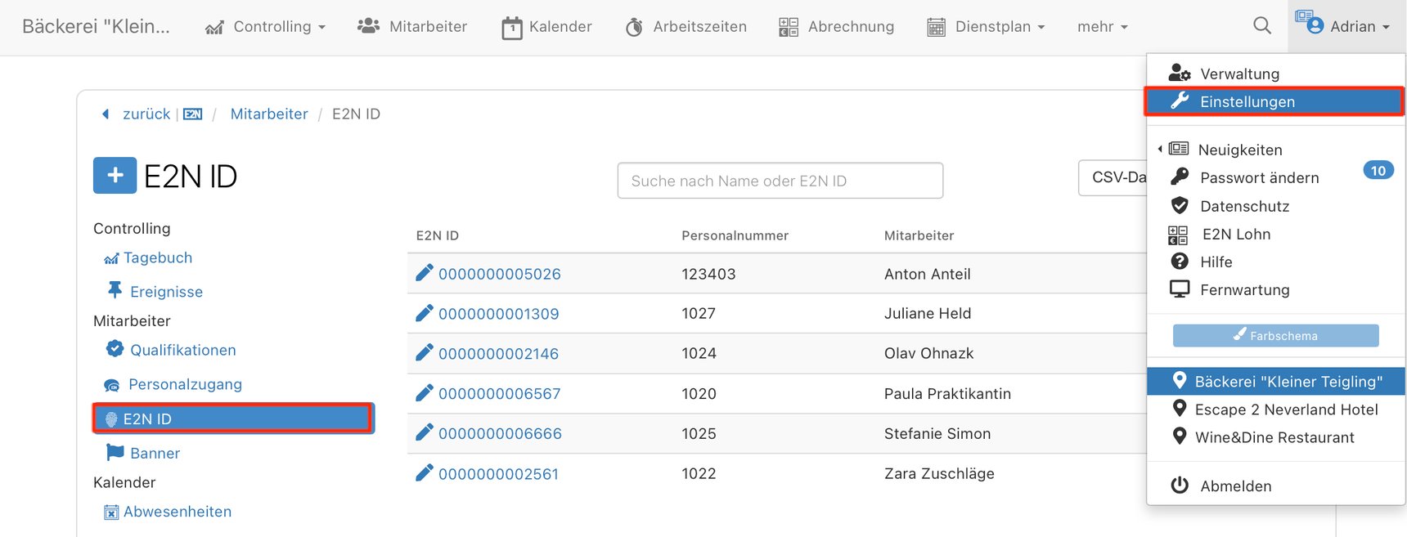Click the Fernwartung monitor icon
This screenshot has height=537, width=1407.
pos(1179,289)
